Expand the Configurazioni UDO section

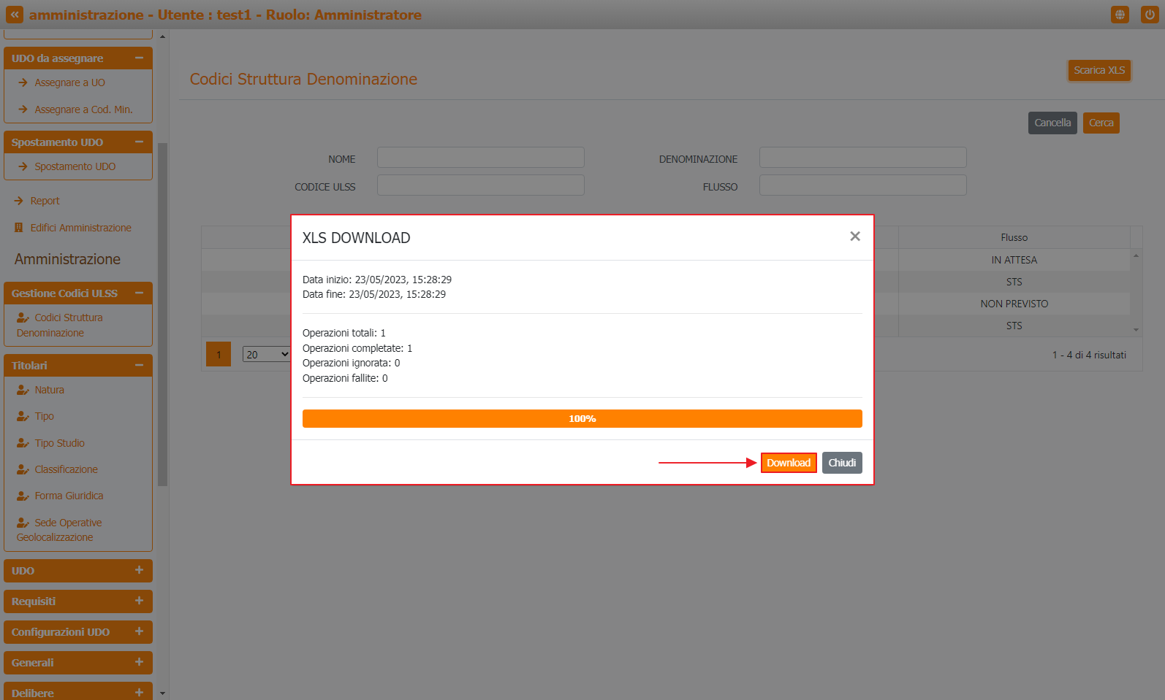[139, 631]
